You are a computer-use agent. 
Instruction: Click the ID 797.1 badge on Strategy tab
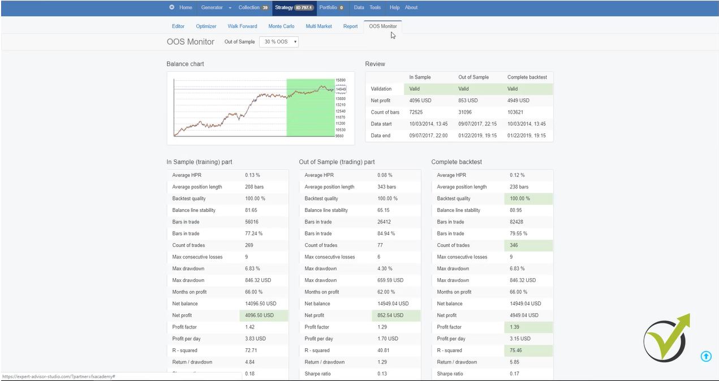[305, 7]
